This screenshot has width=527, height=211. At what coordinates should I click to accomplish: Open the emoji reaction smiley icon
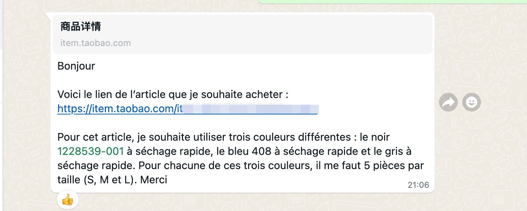point(471,102)
